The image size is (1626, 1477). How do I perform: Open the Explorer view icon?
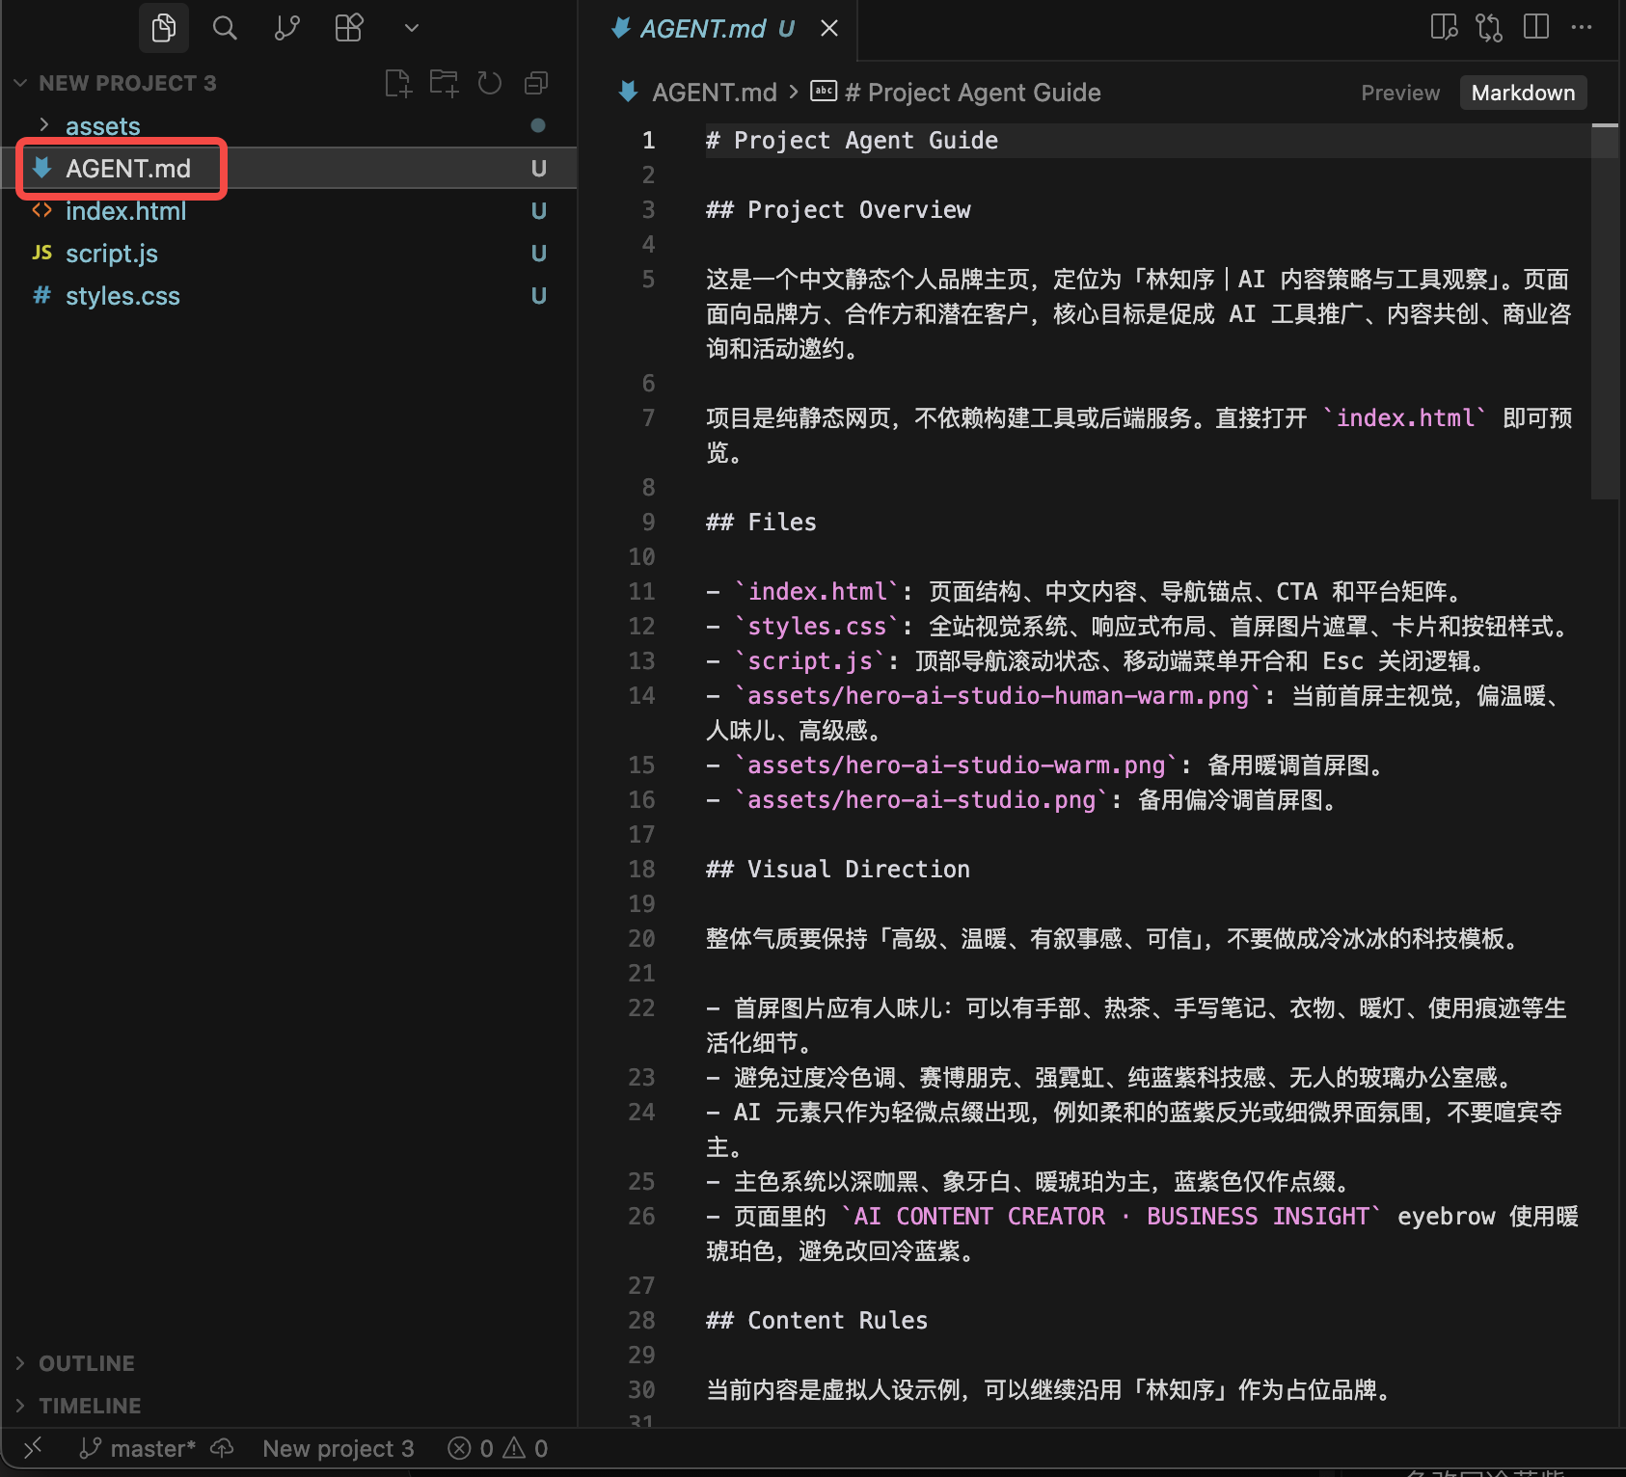coord(163,28)
